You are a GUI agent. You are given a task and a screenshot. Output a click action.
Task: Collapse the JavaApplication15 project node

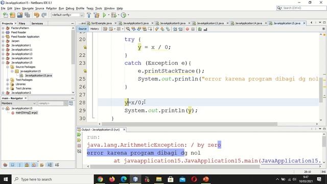pyautogui.click(x=3, y=62)
